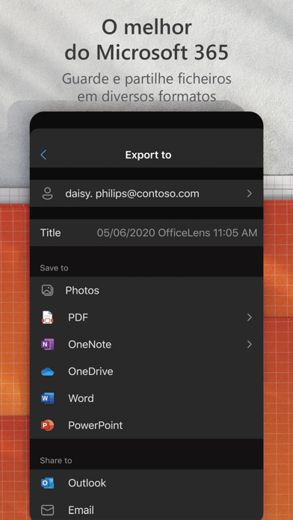
Task: Tap headline O melhor do Microsoft 365
Action: click(146, 40)
